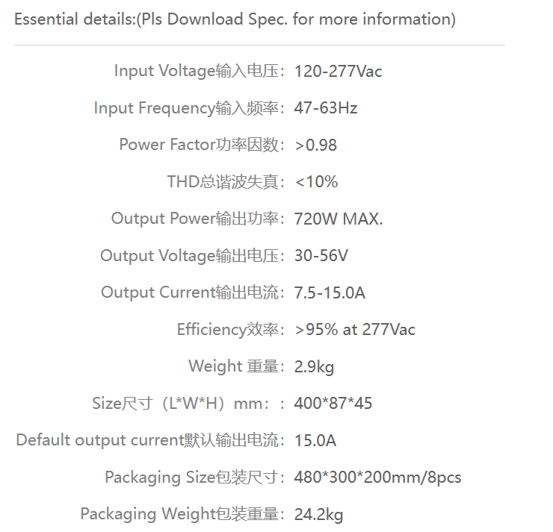Image resolution: width=553 pixels, height=532 pixels.
Task: Click the >95% at 277Vac efficiency value
Action: click(354, 330)
